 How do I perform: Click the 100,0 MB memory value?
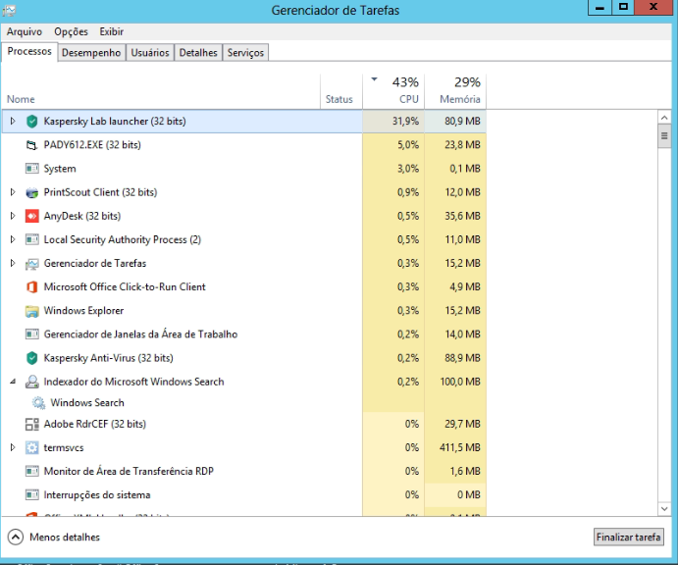[x=460, y=382]
